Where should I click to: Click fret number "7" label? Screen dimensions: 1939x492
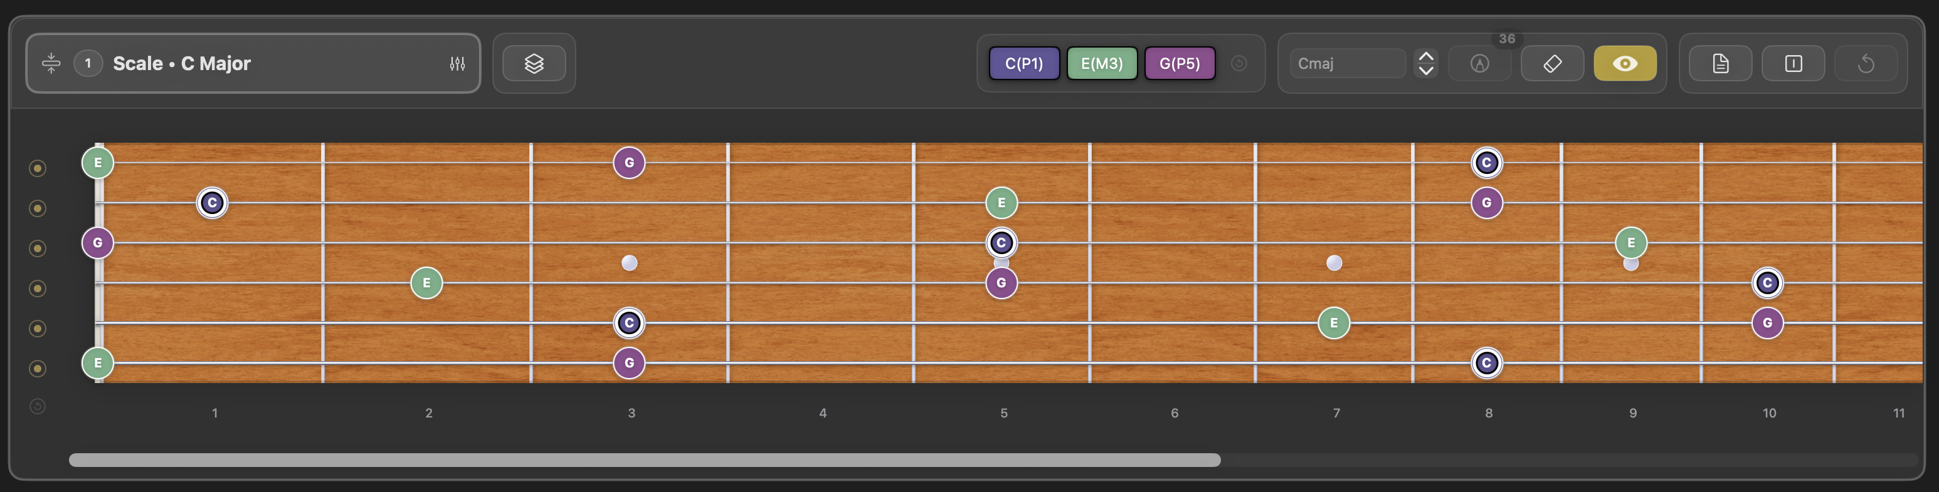(1337, 413)
